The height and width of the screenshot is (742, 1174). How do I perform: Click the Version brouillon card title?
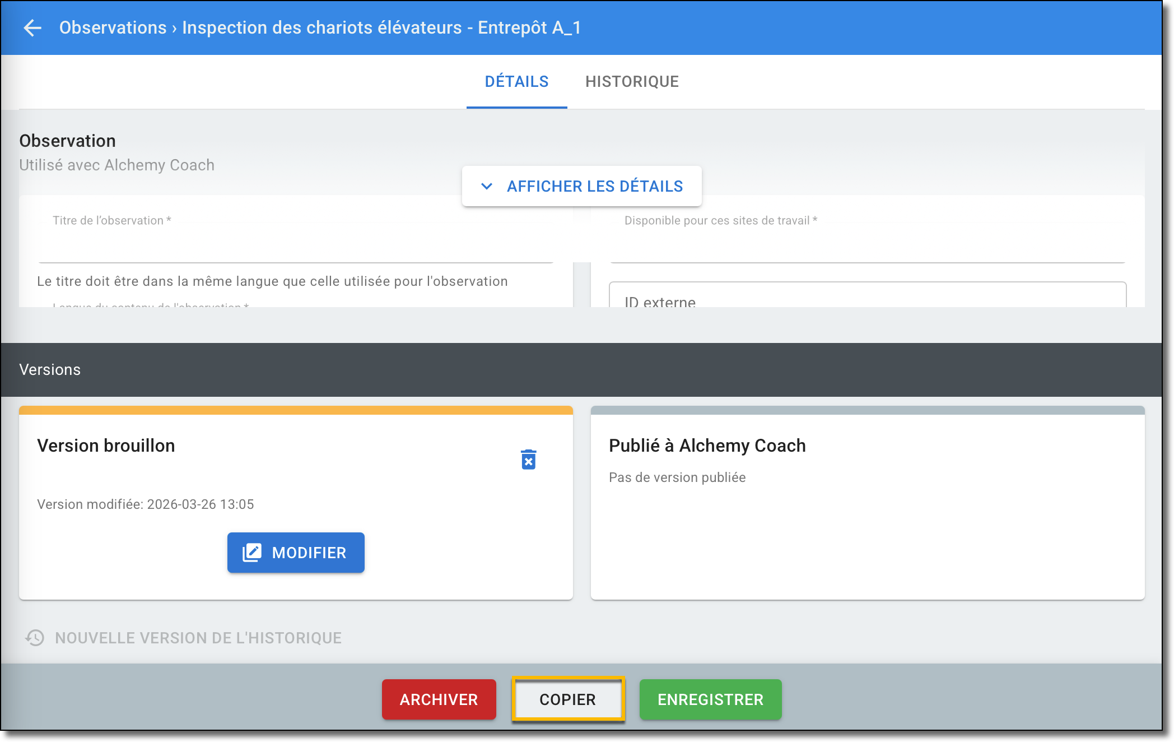coord(106,446)
